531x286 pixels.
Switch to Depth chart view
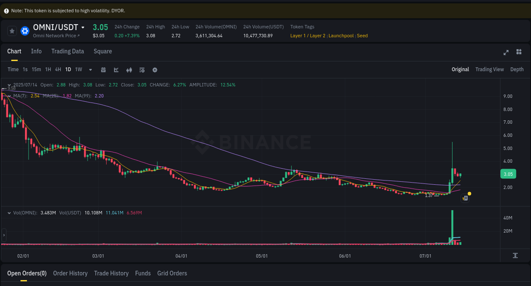coord(517,69)
